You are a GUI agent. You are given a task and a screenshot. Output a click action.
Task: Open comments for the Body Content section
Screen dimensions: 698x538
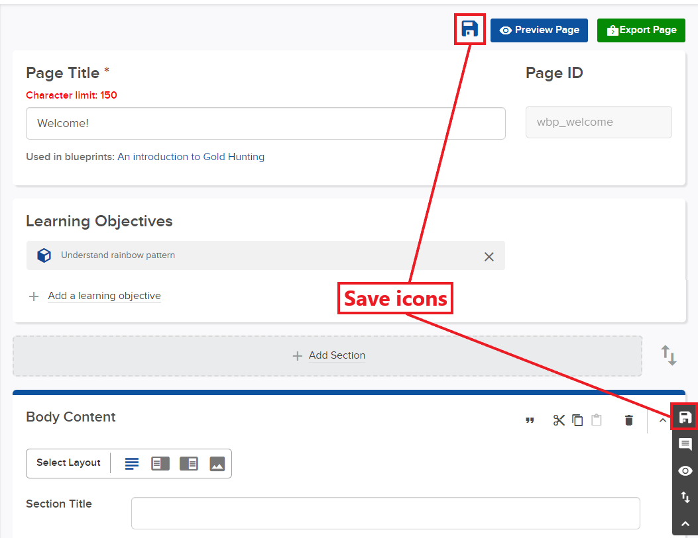(x=685, y=445)
